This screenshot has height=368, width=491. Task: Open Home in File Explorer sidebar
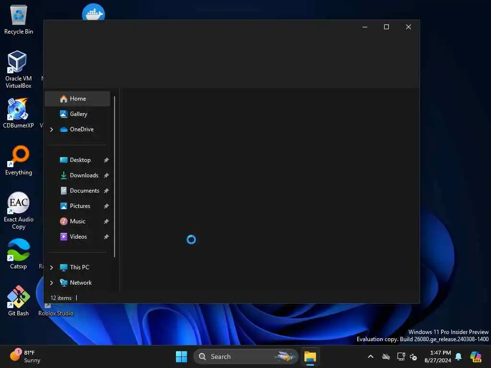(77, 99)
